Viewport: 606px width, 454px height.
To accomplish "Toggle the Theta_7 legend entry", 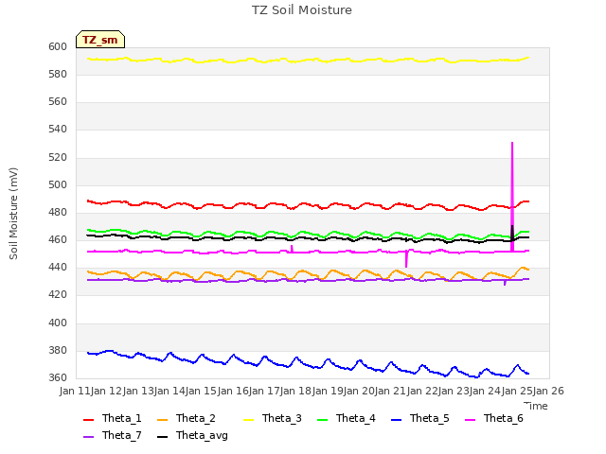I will tap(113, 435).
